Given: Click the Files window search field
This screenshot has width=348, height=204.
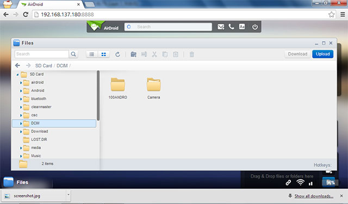Looking at the screenshot, I should (x=42, y=54).
